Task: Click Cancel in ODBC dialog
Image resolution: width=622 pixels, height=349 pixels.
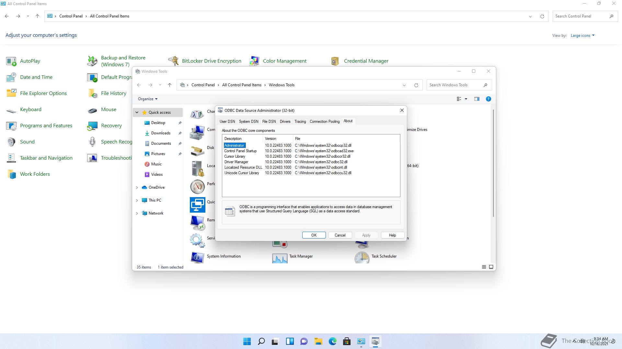Action: coord(340,235)
